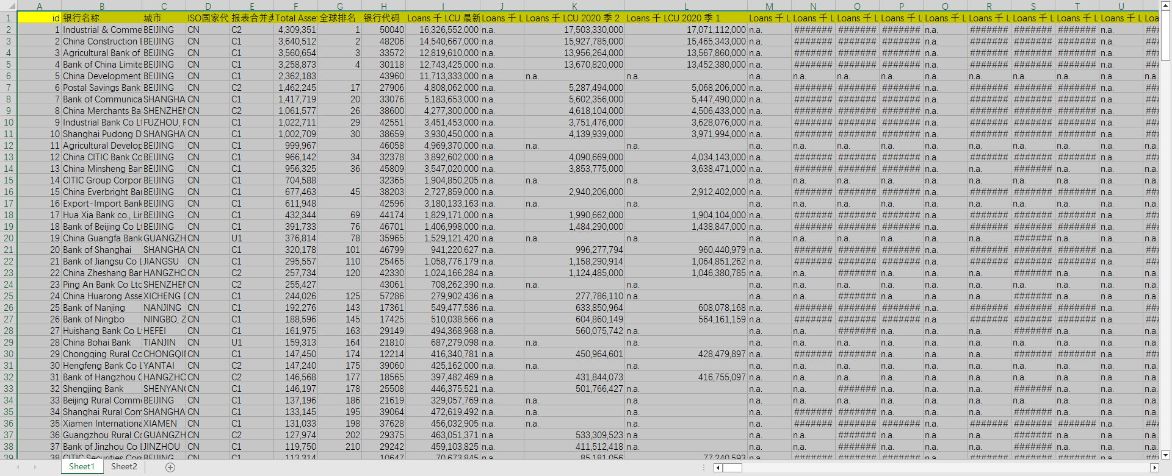Select the 'Hua Xia Bank co.' cell
Screen dimensions: 1172x476
point(102,215)
